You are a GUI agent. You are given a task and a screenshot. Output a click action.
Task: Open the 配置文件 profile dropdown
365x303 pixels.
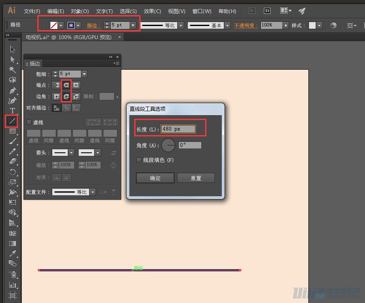pyautogui.click(x=93, y=192)
